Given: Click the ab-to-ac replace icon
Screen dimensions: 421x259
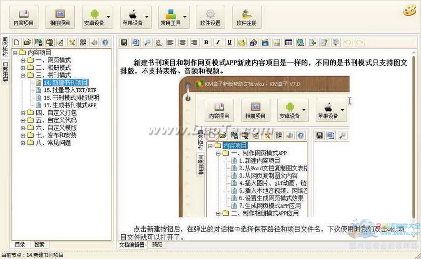Looking at the screenshot, I should [x=159, y=43].
